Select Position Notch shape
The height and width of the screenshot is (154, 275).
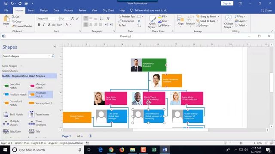(15, 95)
